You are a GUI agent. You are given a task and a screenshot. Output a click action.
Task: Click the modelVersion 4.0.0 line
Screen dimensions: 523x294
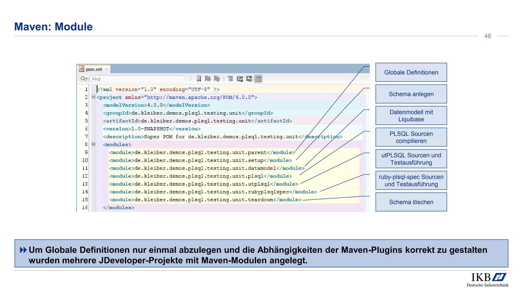(x=156, y=105)
